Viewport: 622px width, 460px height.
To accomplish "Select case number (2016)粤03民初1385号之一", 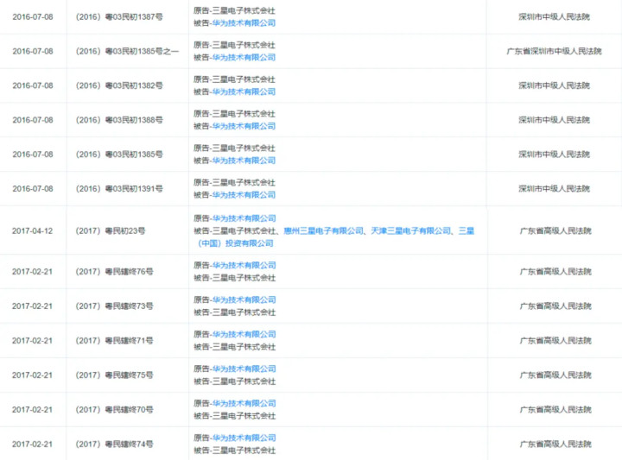I will [127, 51].
